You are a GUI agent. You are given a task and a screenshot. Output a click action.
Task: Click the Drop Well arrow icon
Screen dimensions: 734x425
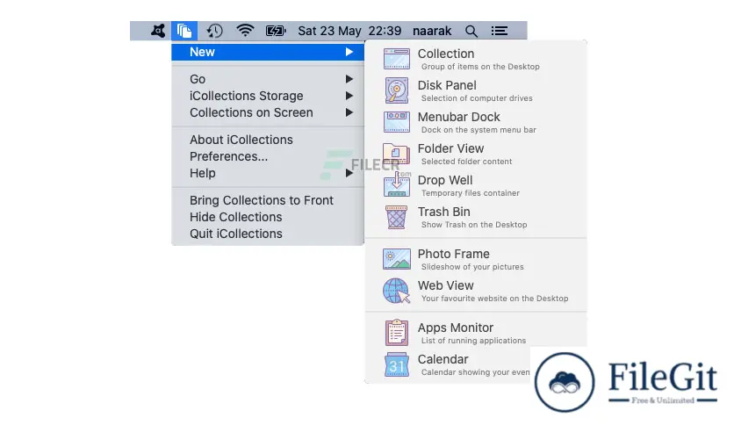(x=397, y=184)
